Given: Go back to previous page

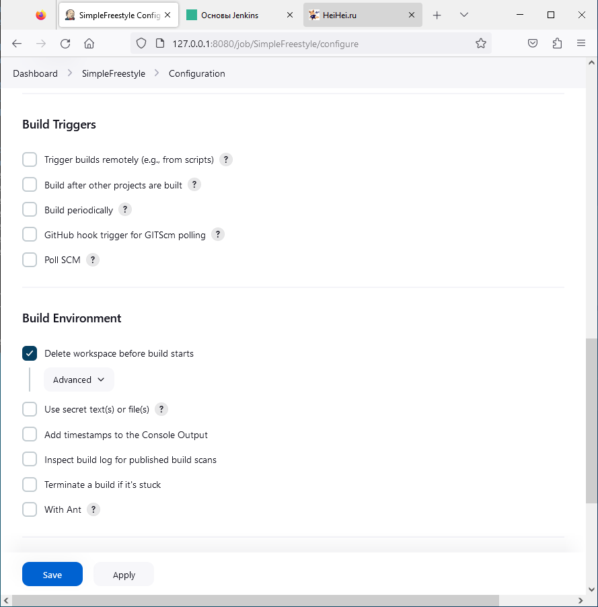Looking at the screenshot, I should (x=17, y=43).
